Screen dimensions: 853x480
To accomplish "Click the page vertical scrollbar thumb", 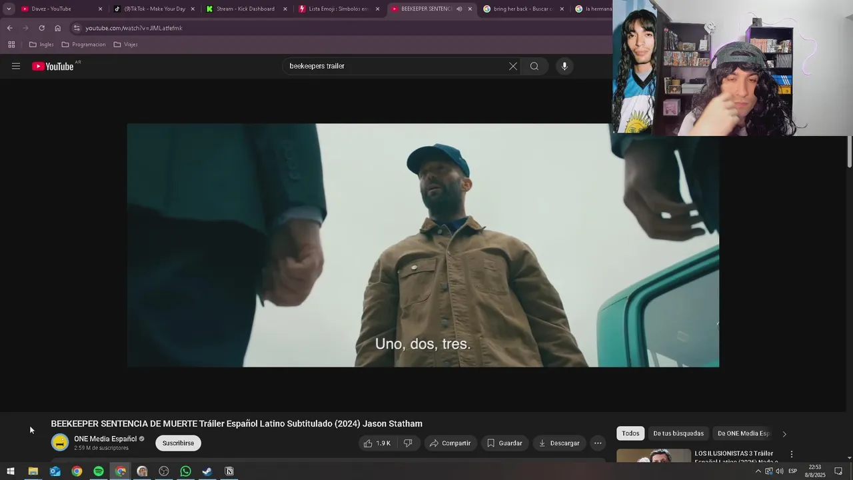I will [850, 152].
